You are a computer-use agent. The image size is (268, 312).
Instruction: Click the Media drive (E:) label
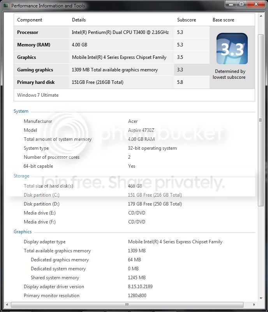[x=40, y=213]
